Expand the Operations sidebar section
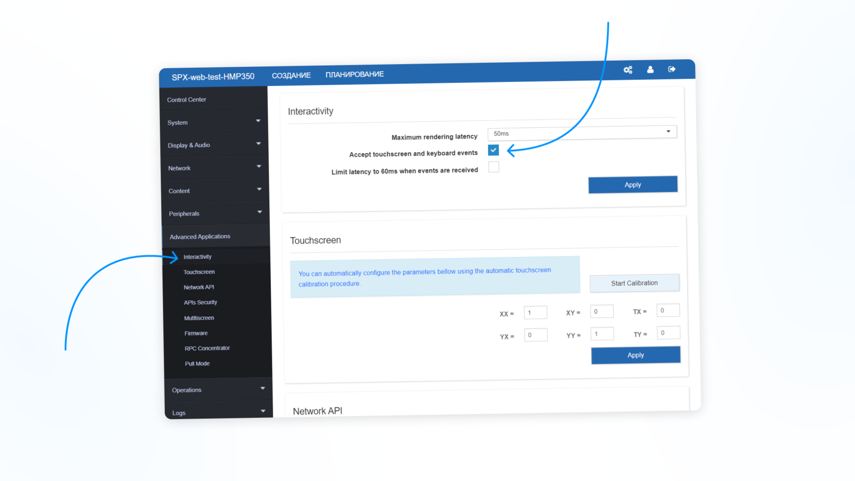 point(218,390)
